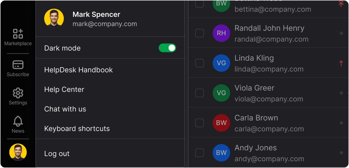This screenshot has width=349, height=168.
Task: Click the avatar at the sidebar bottom
Action: (x=18, y=152)
